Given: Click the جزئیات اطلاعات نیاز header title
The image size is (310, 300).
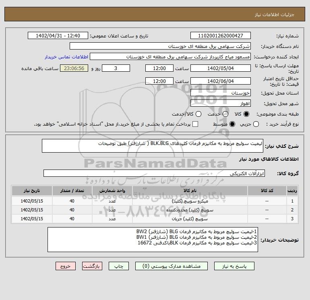Looking at the screenshot, I should click(x=275, y=14).
